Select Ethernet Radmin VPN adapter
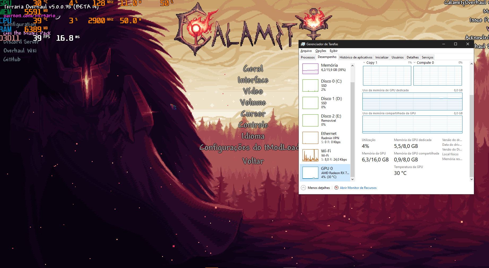This screenshot has width=489, height=268. tap(325, 138)
